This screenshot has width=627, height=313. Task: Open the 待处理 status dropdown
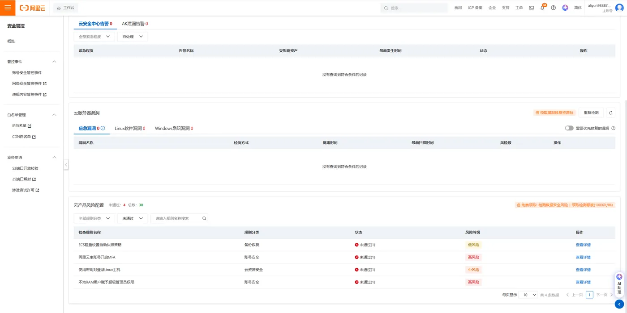(133, 37)
